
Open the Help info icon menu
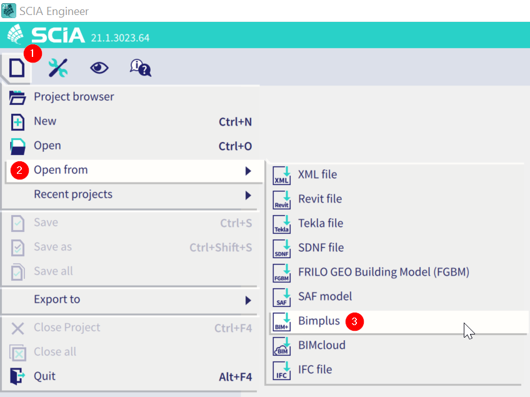(140, 68)
